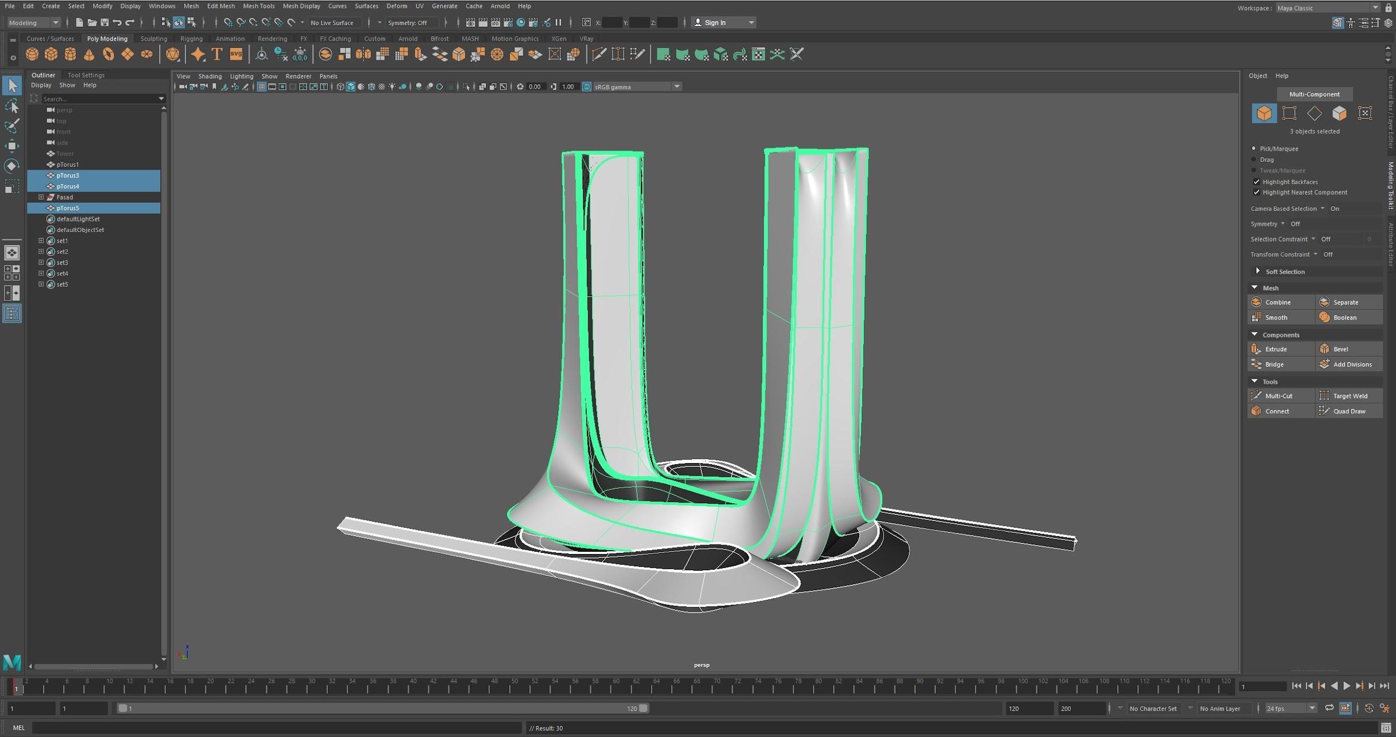Select the Type tool T shelf icon
1396x737 pixels.
pyautogui.click(x=217, y=54)
